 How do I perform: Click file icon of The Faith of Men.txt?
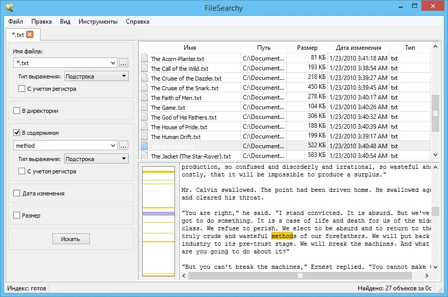[x=145, y=97]
